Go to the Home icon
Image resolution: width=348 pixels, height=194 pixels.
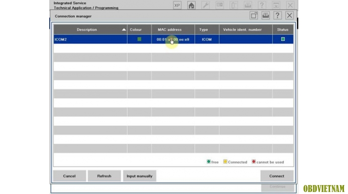(191, 5)
